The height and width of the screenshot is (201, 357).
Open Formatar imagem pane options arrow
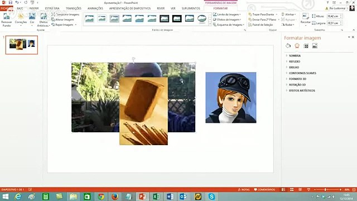point(349,37)
